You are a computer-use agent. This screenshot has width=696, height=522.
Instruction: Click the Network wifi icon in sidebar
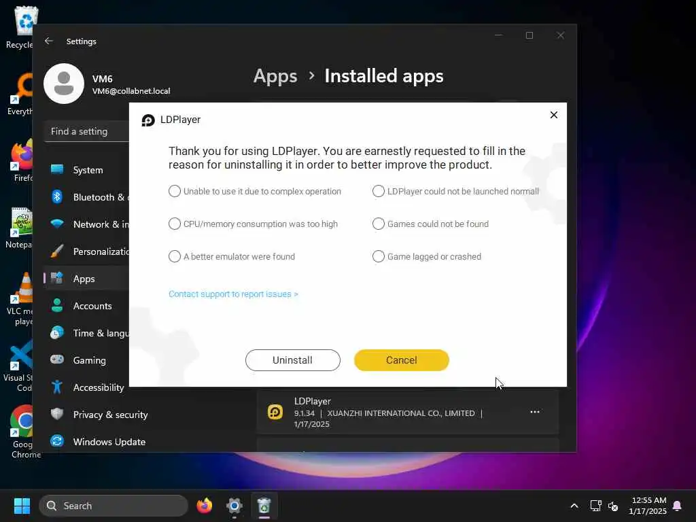click(57, 223)
